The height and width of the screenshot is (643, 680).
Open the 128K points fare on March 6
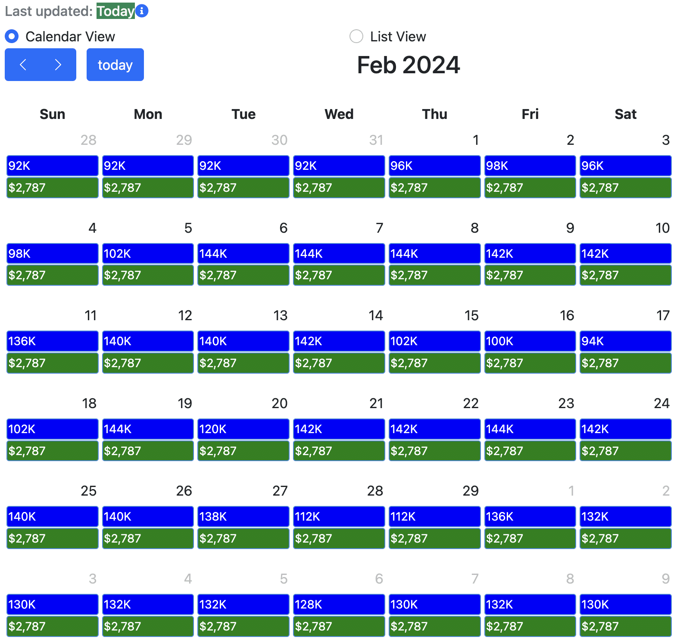(x=339, y=604)
